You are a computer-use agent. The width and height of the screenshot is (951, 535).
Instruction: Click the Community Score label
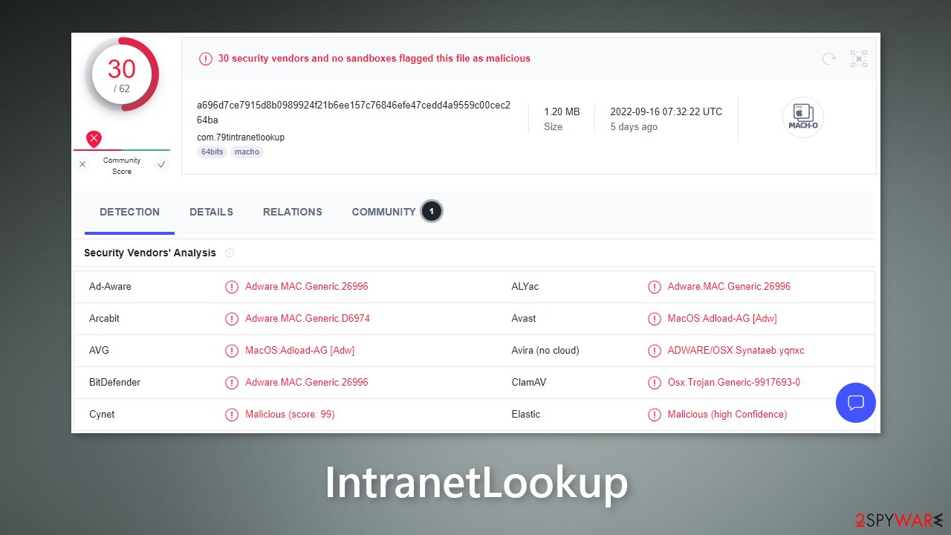point(122,166)
